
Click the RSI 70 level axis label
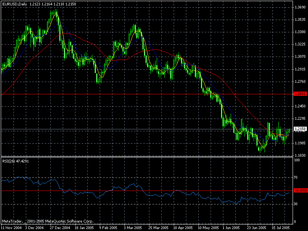(296, 177)
